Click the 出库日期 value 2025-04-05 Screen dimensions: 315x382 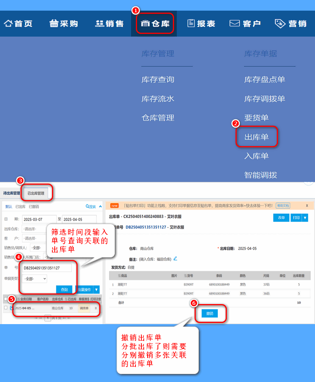[x=247, y=248]
